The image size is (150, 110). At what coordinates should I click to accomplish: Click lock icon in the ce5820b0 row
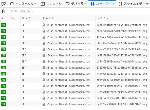tap(44, 55)
